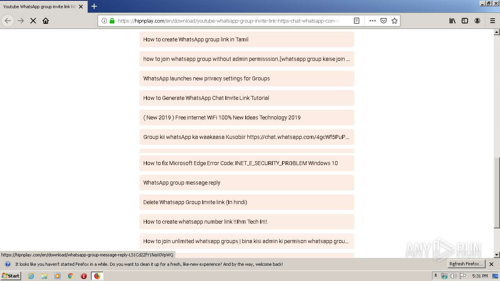
Task: Open Firefox account icon
Action: point(477,21)
